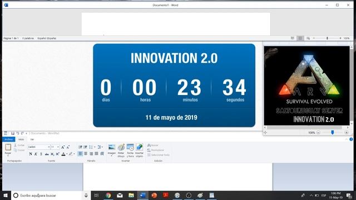Open the quick access toolbar customize arrow
This screenshot has width=356, height=200.
(26, 133)
